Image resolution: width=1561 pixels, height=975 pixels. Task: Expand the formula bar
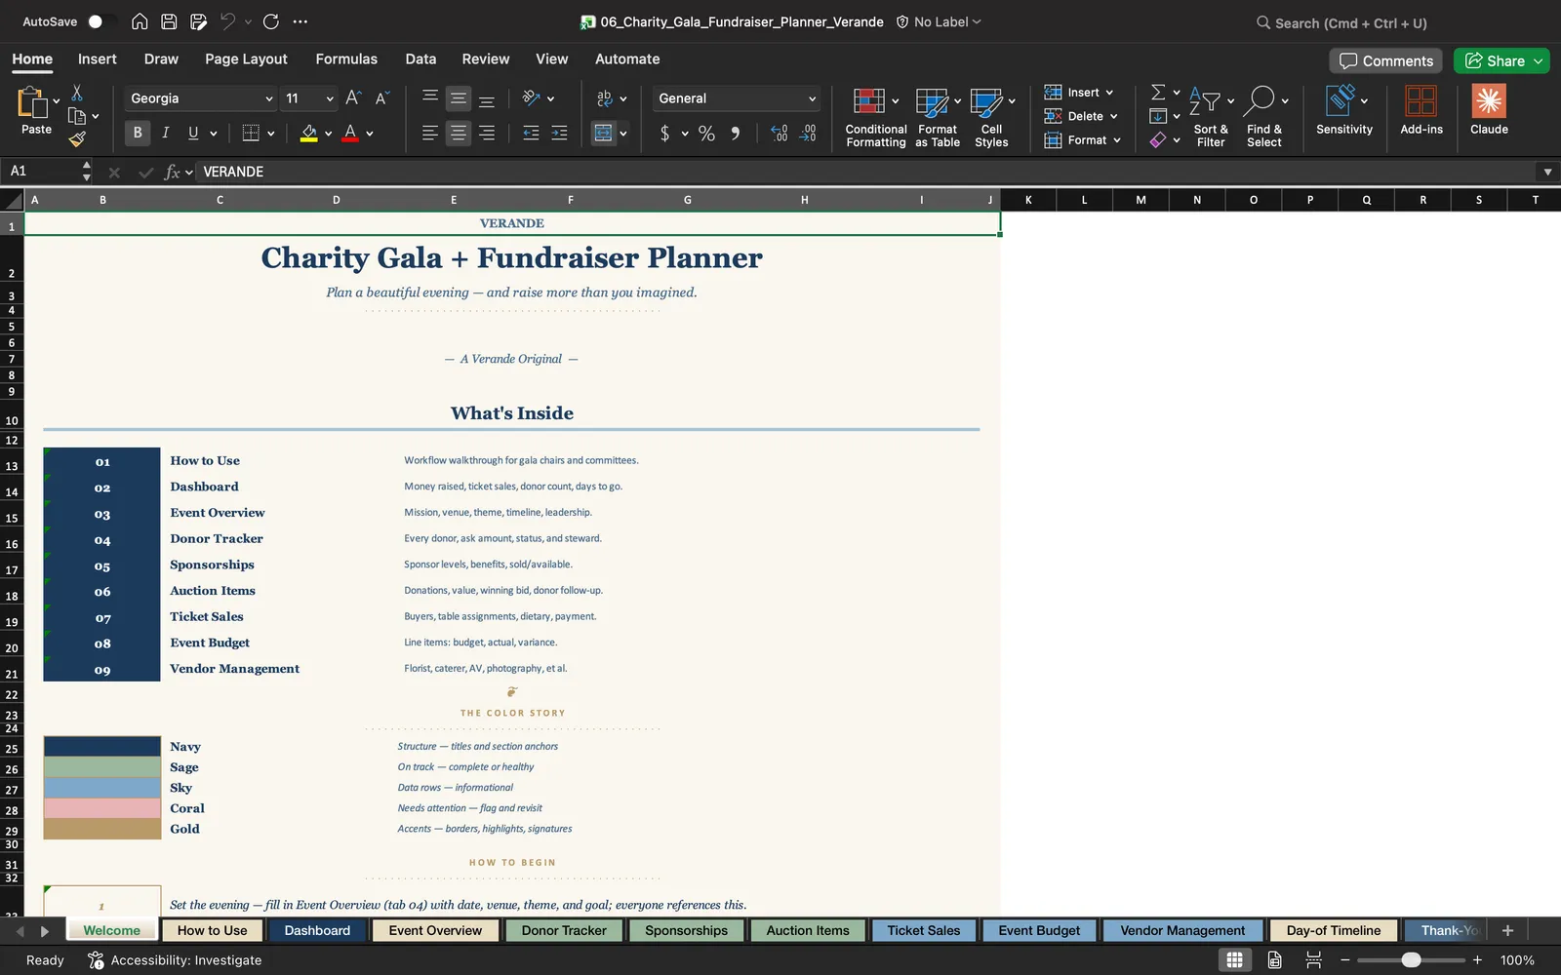click(x=1547, y=172)
